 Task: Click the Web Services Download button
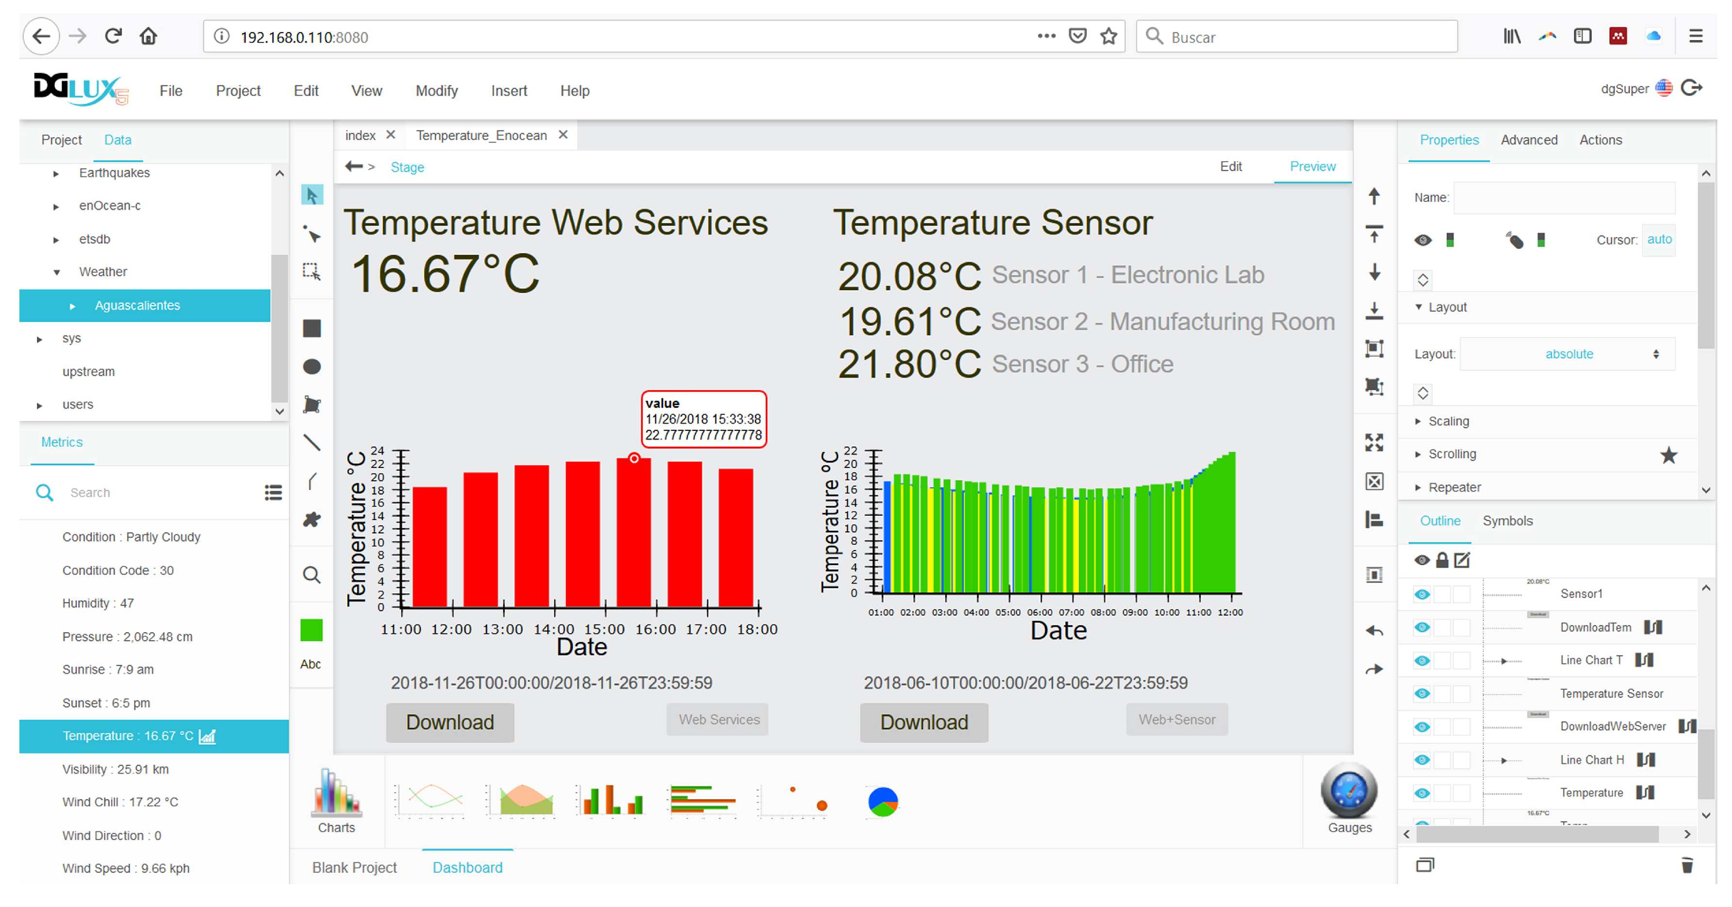pyautogui.click(x=450, y=722)
